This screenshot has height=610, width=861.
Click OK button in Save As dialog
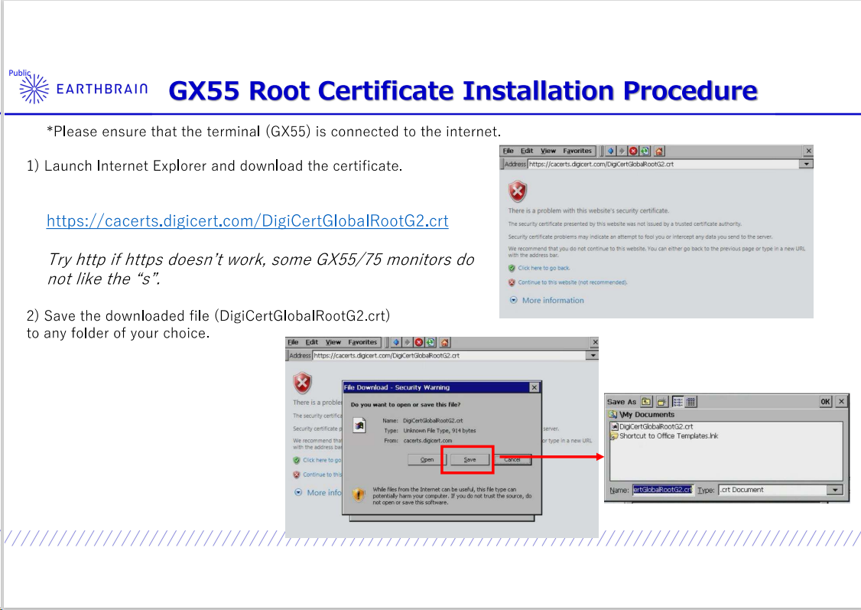point(825,402)
